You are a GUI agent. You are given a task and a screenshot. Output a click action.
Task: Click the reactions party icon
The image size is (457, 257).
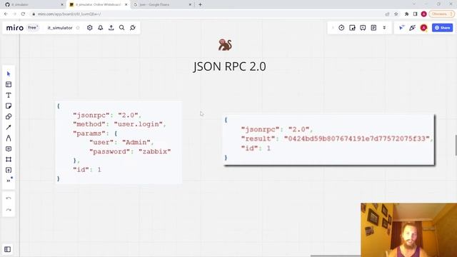tap(412, 28)
